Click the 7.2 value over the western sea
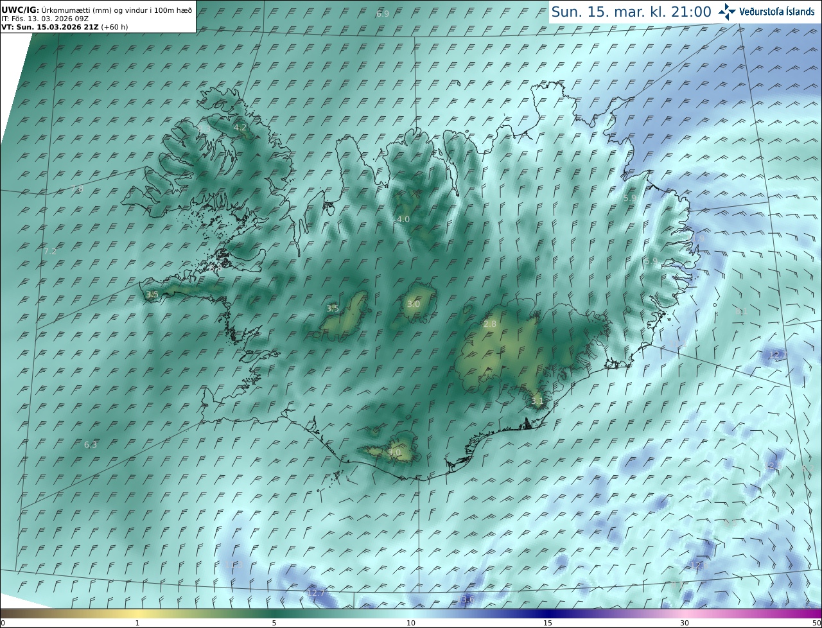The height and width of the screenshot is (628, 822). click(x=50, y=251)
